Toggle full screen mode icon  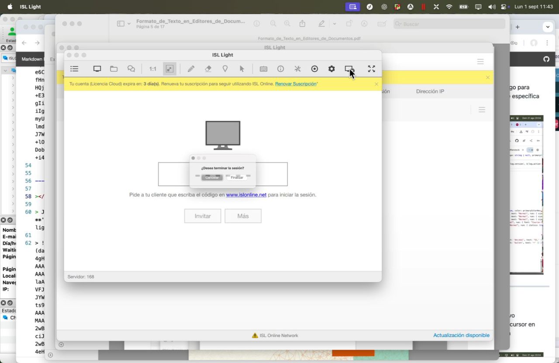pos(371,69)
